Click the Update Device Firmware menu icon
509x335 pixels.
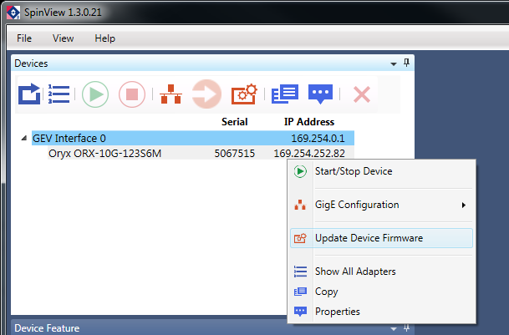click(x=300, y=238)
